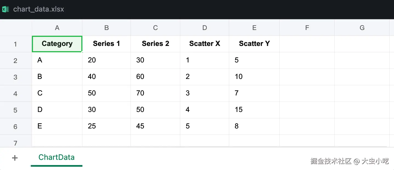Click cell containing category D
The height and width of the screenshot is (170, 394).
pyautogui.click(x=57, y=110)
